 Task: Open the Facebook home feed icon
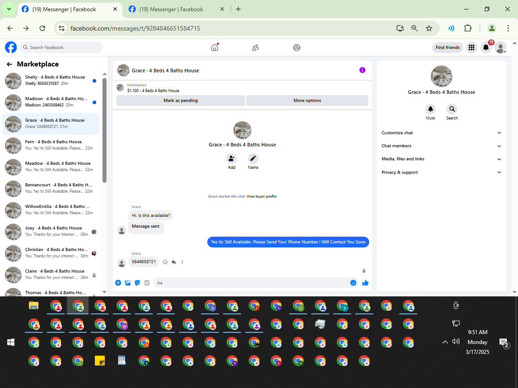[214, 48]
